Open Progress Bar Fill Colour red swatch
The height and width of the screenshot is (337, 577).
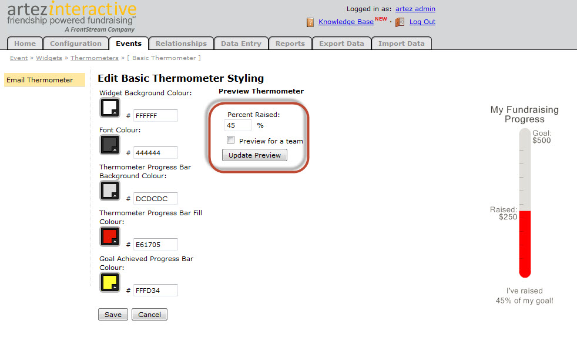tap(110, 236)
